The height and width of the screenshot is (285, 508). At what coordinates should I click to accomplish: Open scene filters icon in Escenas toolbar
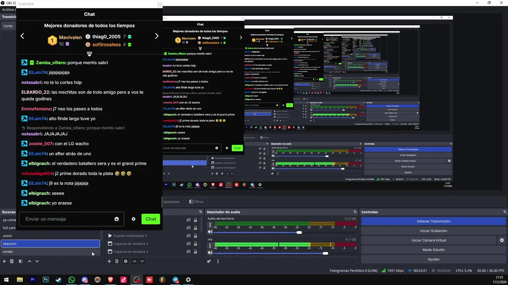[x=21, y=261]
